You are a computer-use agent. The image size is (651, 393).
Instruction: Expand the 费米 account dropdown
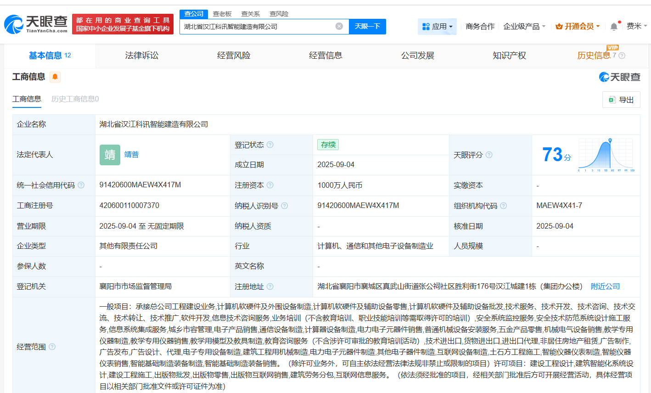click(x=638, y=26)
